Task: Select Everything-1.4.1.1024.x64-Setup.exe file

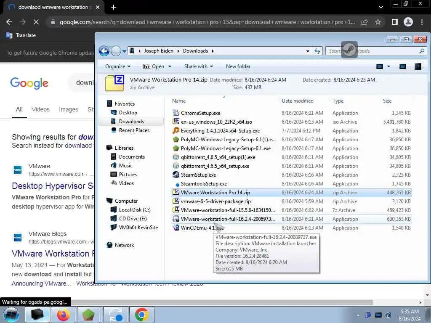Action: 220,131
